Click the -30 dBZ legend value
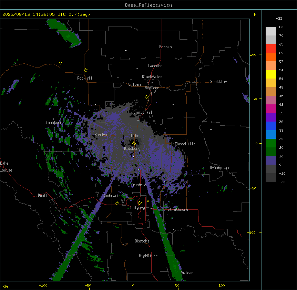This screenshot has height=290, width=297. tap(282, 182)
